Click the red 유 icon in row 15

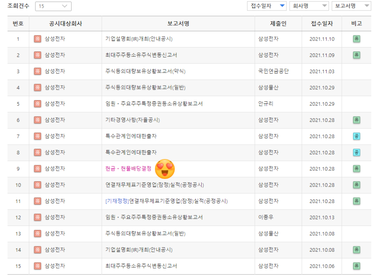[37, 266]
